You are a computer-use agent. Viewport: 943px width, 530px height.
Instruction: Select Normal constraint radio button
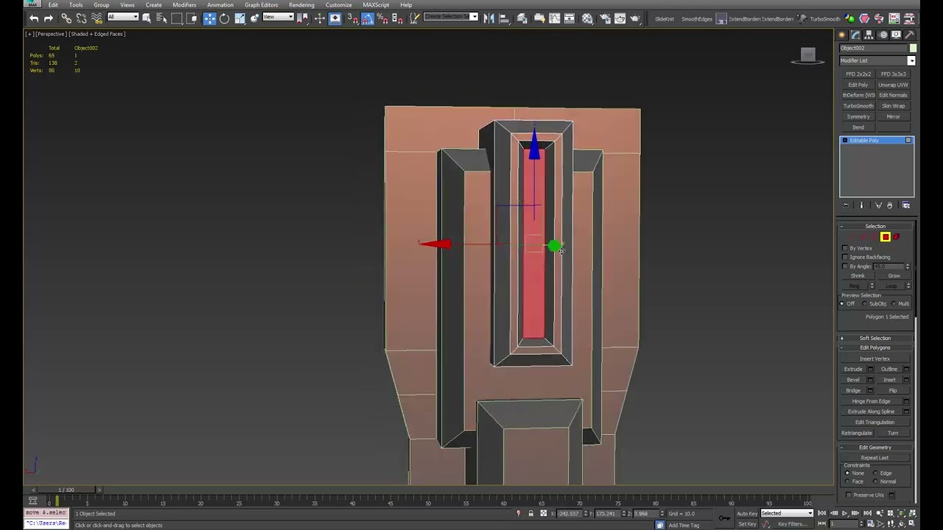tap(874, 481)
